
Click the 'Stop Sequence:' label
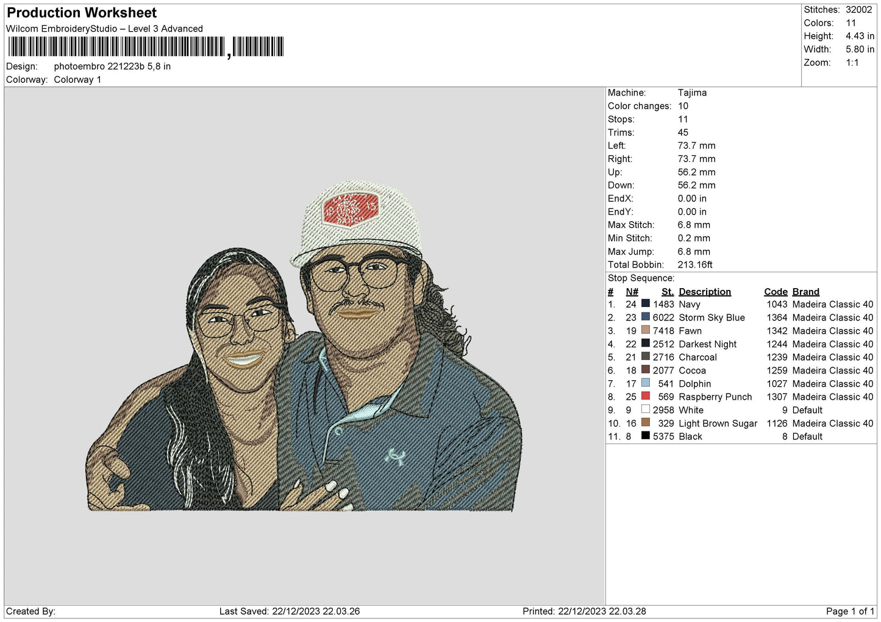[641, 278]
